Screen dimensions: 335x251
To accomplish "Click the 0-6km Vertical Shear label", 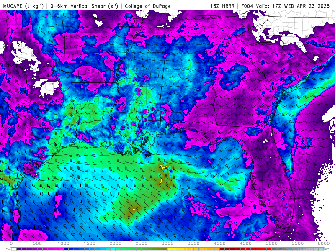I will [84, 6].
